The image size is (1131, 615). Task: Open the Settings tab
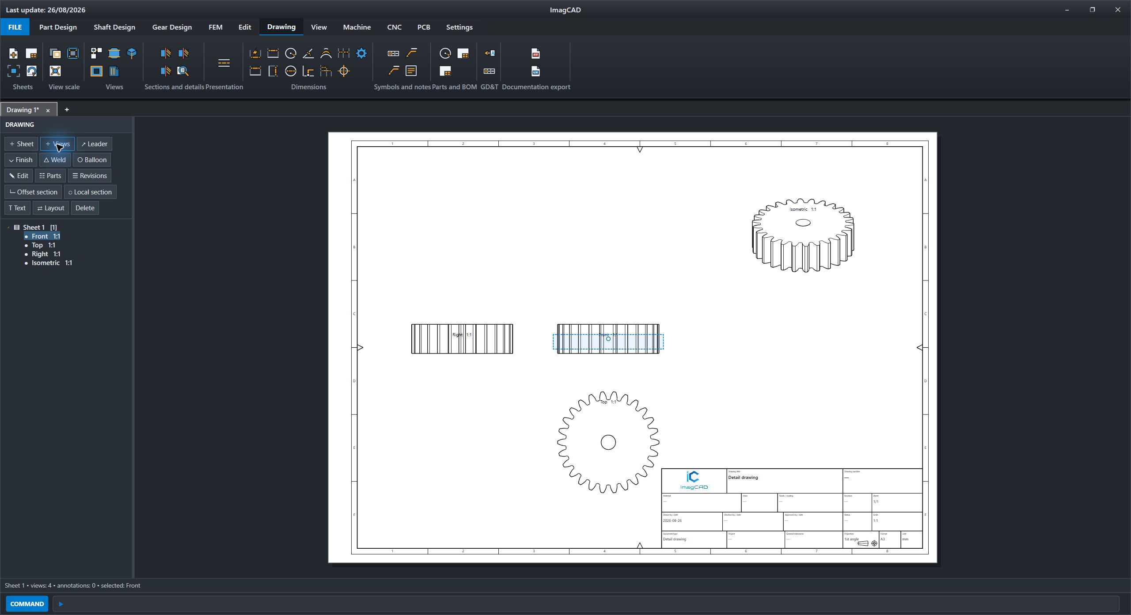(459, 27)
